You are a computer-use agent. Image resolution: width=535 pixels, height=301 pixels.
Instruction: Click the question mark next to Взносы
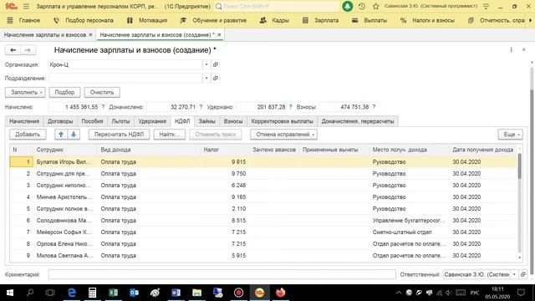coord(374,107)
